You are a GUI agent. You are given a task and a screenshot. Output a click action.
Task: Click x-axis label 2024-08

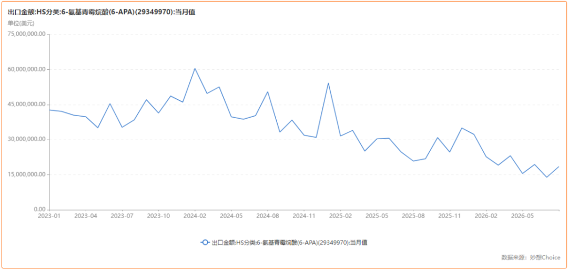coord(268,215)
